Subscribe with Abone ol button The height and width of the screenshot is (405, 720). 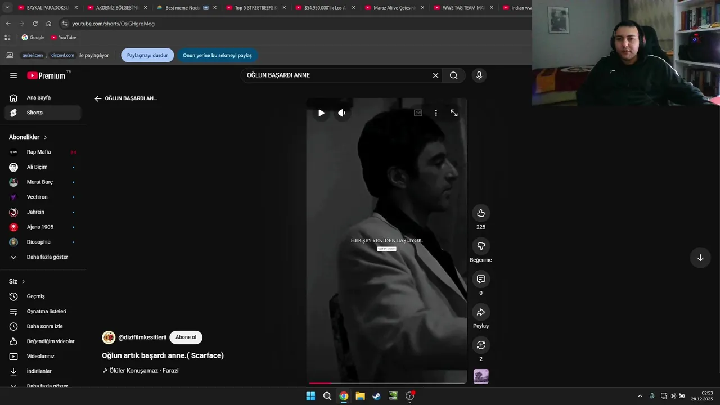point(186,337)
